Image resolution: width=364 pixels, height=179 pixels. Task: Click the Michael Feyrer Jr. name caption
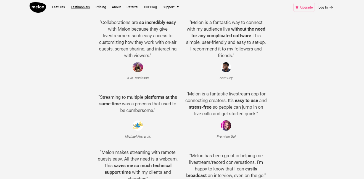[x=138, y=137]
